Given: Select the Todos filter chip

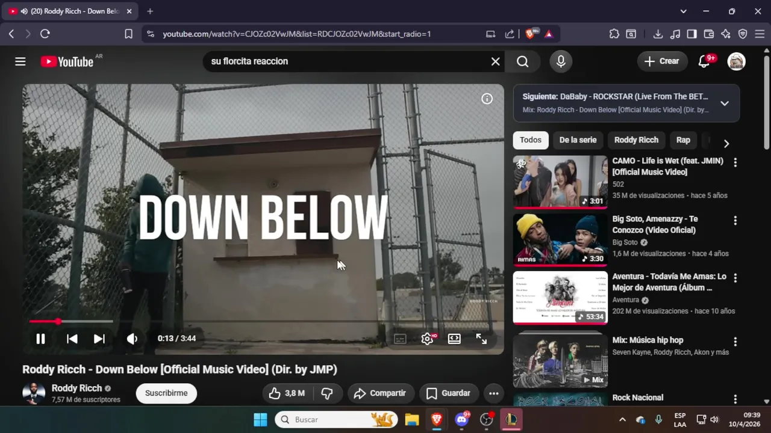Looking at the screenshot, I should (x=531, y=140).
